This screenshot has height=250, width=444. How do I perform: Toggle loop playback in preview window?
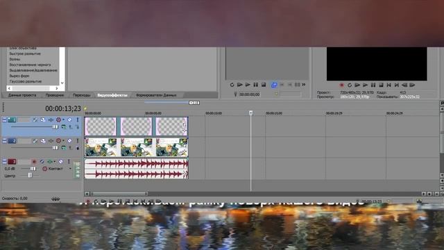(x=350, y=85)
